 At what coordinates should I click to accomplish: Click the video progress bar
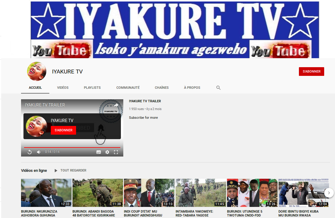click(72, 148)
